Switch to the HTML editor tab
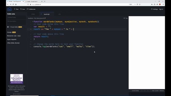Screen dimensions: 171x96 point(33,14)
